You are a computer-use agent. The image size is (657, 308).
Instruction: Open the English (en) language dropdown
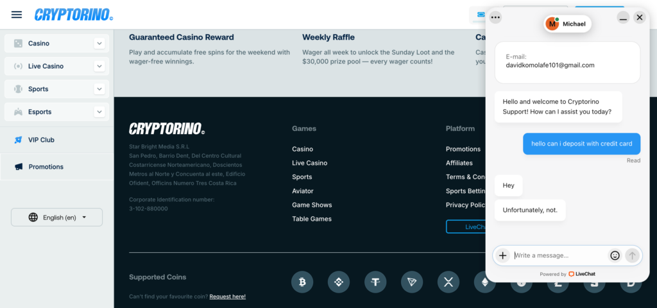coord(56,217)
